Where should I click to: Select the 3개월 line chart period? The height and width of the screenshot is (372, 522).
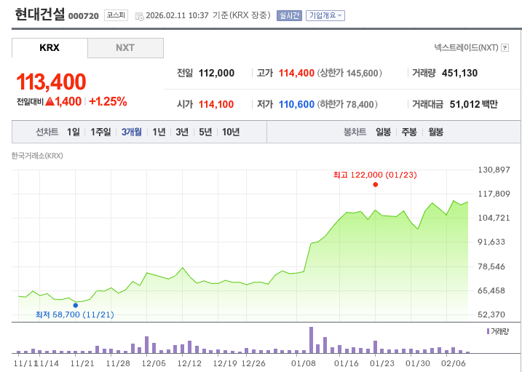[132, 132]
